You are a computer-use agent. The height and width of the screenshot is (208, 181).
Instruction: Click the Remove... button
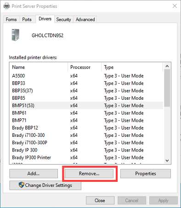(x=89, y=174)
